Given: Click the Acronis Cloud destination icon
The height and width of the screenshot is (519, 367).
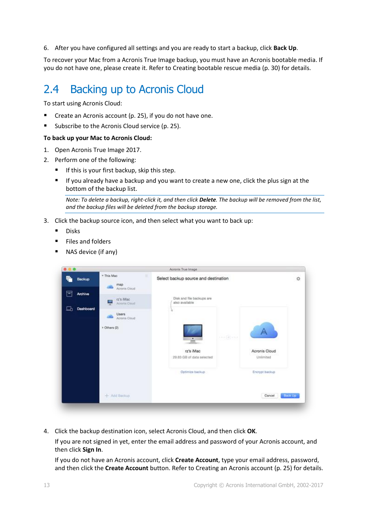Looking at the screenshot, I should (264, 330).
